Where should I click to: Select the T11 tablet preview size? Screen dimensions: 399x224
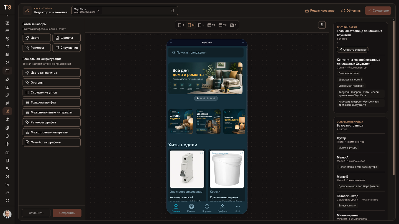pyautogui.click(x=222, y=25)
